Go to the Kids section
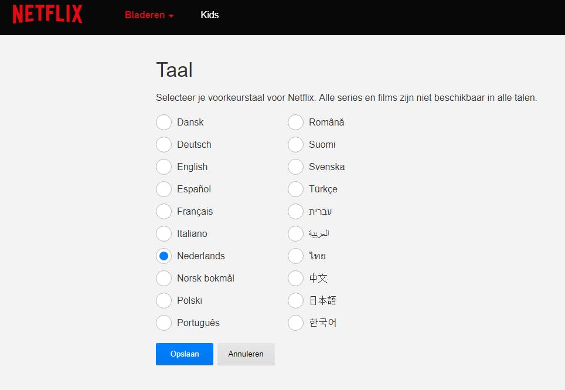 pyautogui.click(x=209, y=15)
